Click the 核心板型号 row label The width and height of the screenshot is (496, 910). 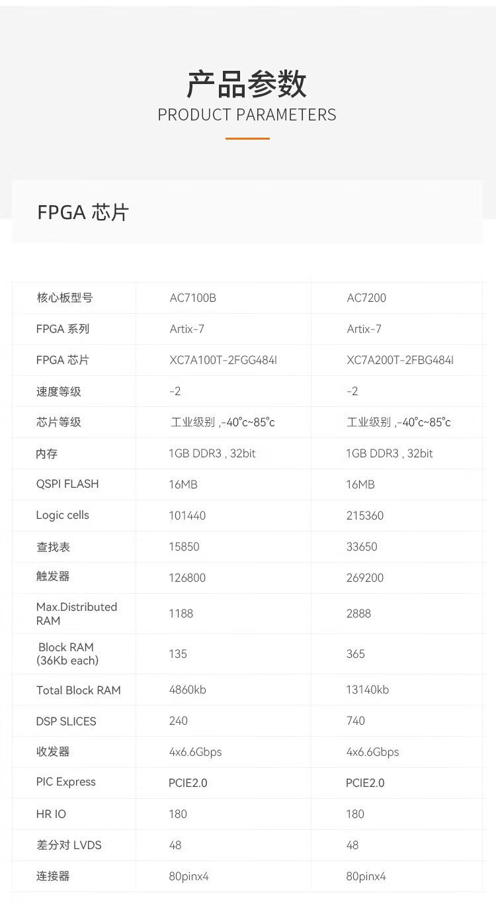64,298
